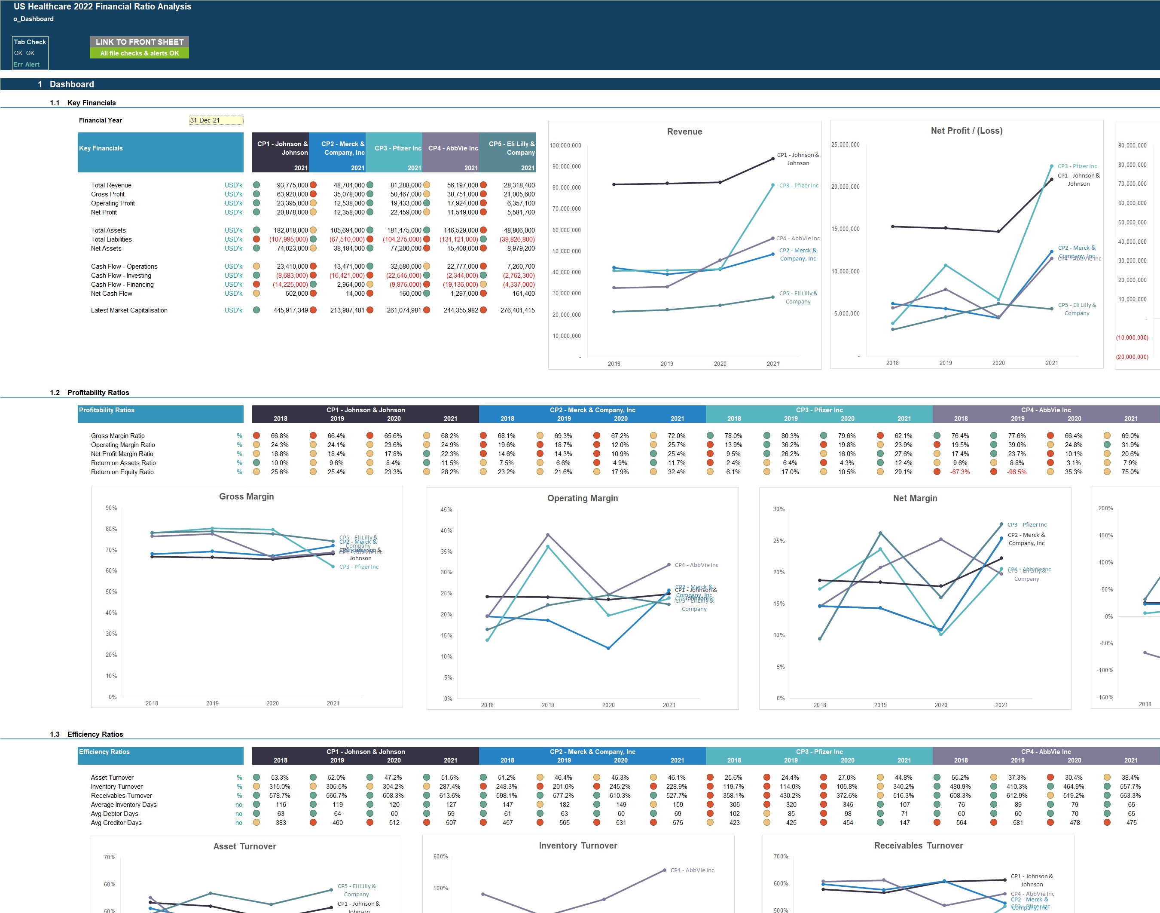Click the Revenue chart title
This screenshot has height=913, width=1160.
(684, 132)
